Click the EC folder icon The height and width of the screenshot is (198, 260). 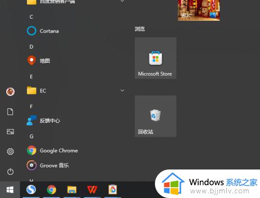32,91
